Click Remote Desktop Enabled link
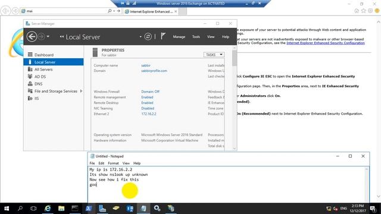Image resolution: width=381 pixels, height=214 pixels. pyautogui.click(x=147, y=103)
